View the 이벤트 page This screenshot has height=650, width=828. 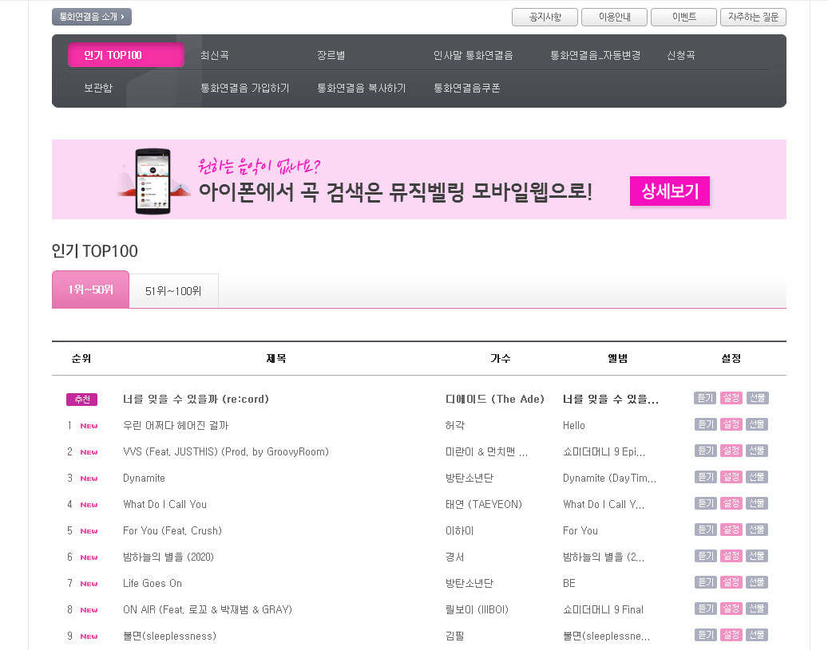[x=683, y=17]
